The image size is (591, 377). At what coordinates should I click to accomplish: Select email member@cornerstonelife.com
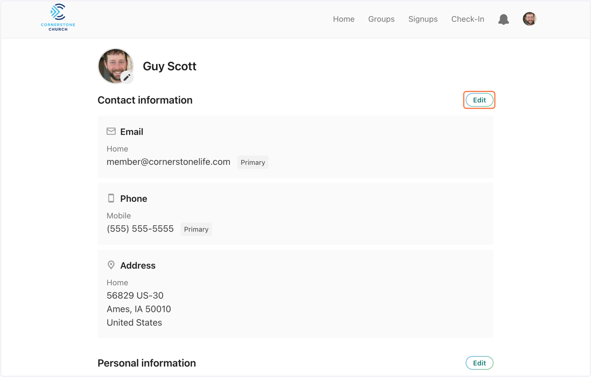[168, 162]
